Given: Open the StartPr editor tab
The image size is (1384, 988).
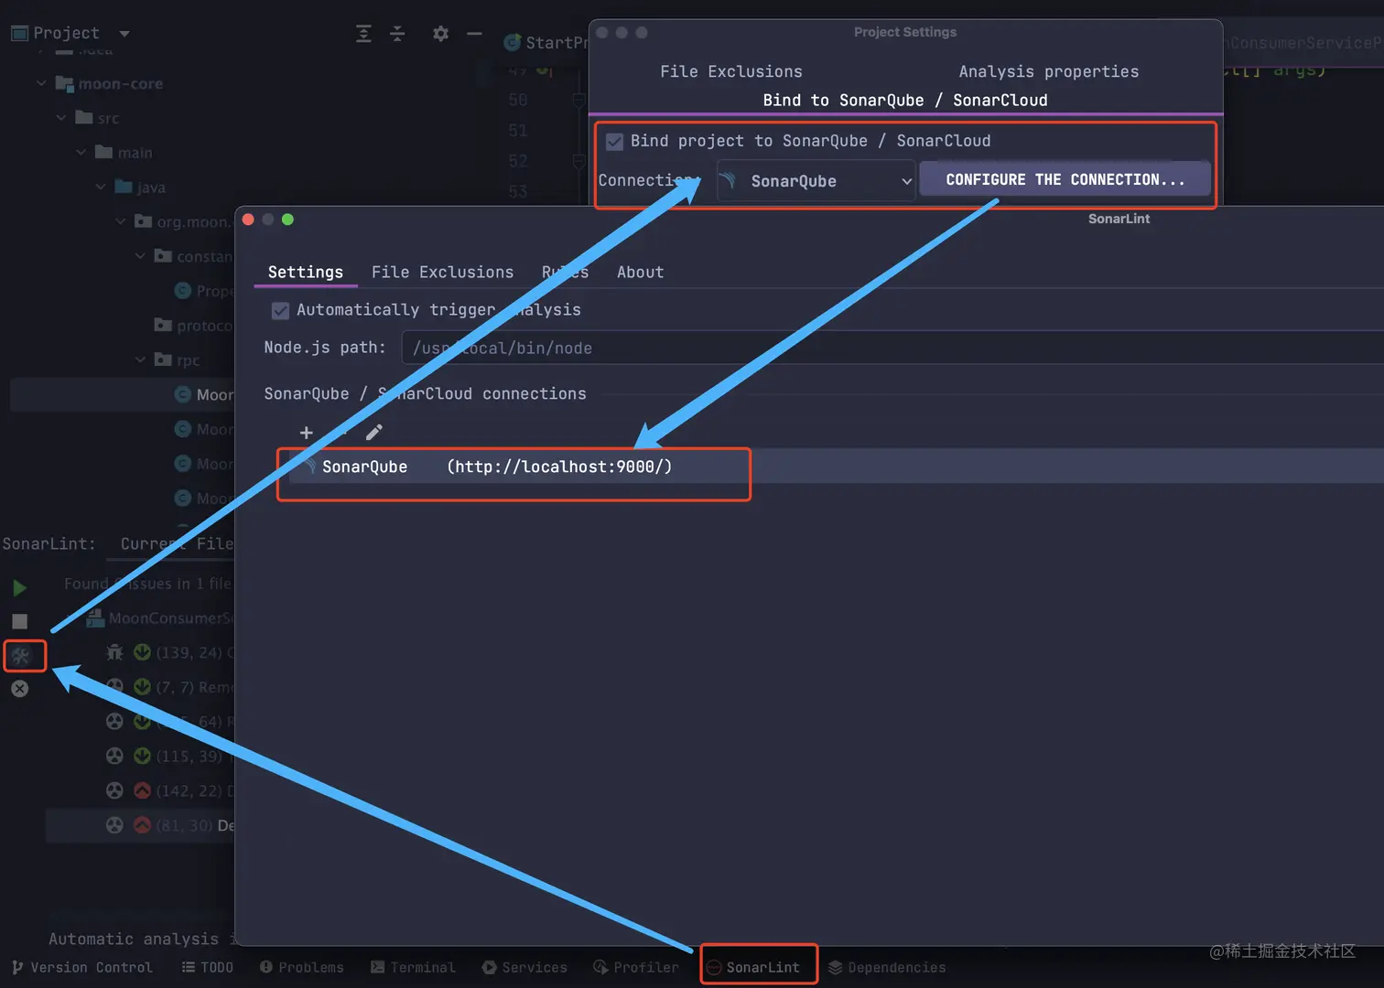Looking at the screenshot, I should [x=546, y=42].
